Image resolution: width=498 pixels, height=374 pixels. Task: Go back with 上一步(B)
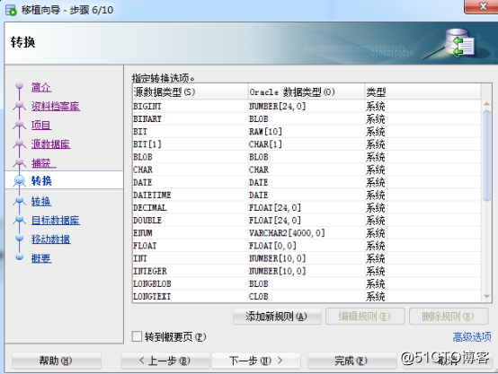point(165,361)
